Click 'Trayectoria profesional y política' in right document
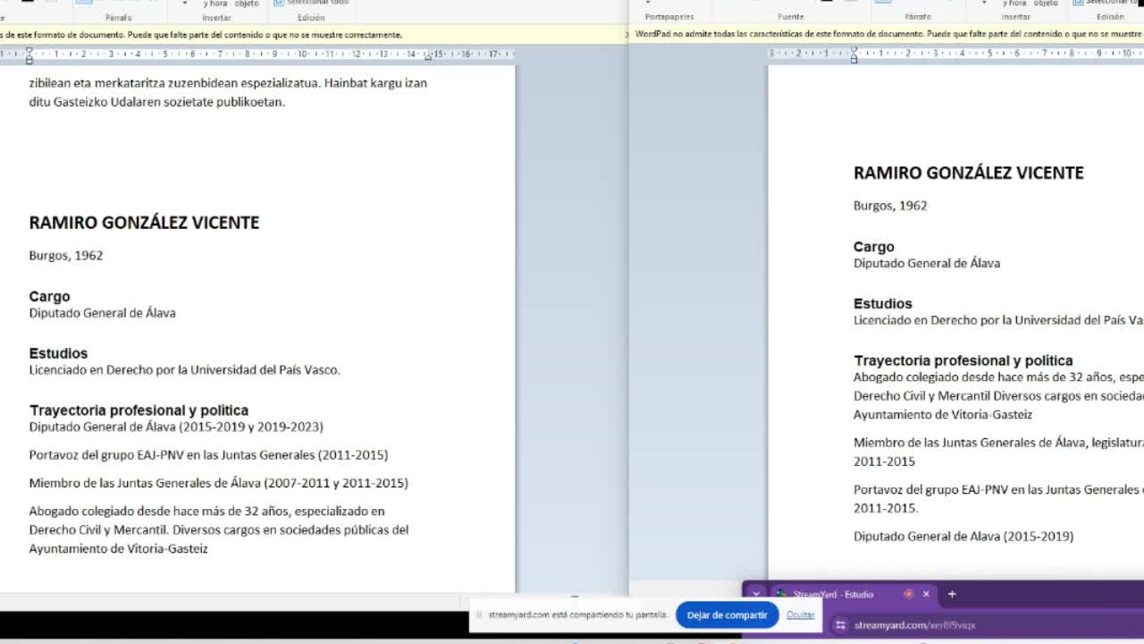The width and height of the screenshot is (1144, 644). (963, 360)
